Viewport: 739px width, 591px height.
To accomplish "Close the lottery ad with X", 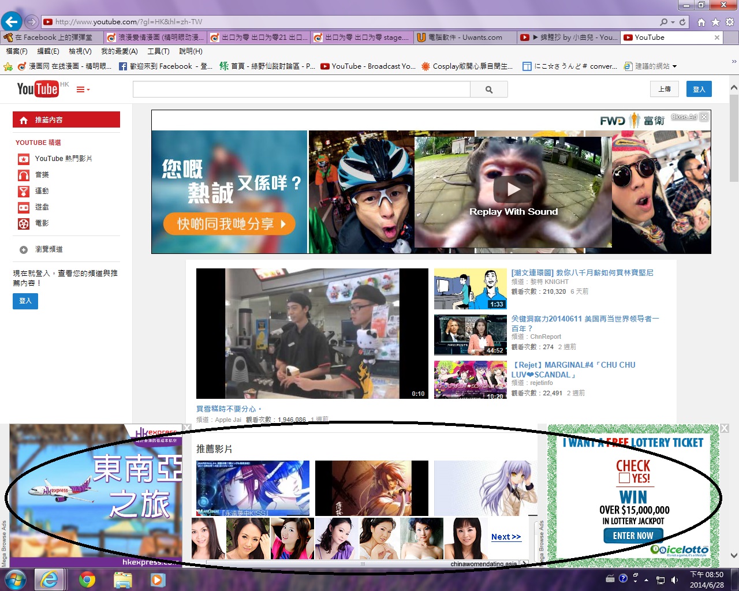I will point(725,428).
